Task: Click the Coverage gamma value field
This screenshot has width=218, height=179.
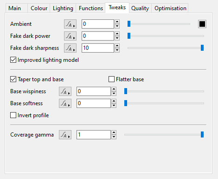Action: point(94,135)
